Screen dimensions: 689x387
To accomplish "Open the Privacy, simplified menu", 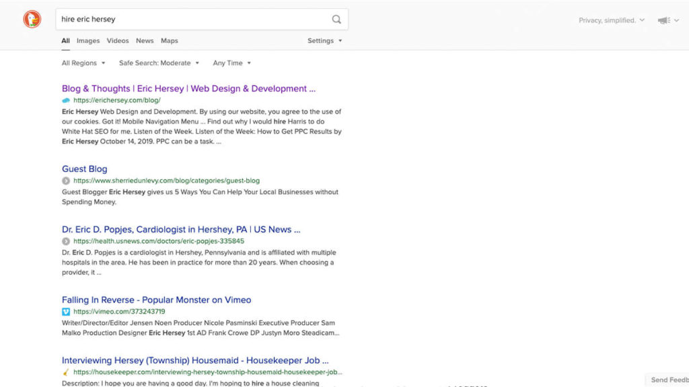I will (611, 20).
